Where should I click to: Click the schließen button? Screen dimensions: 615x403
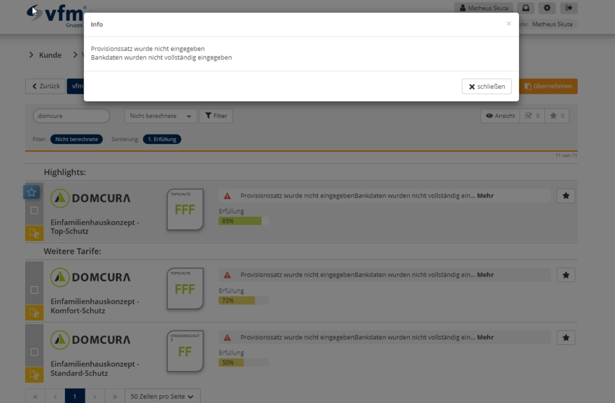[486, 86]
